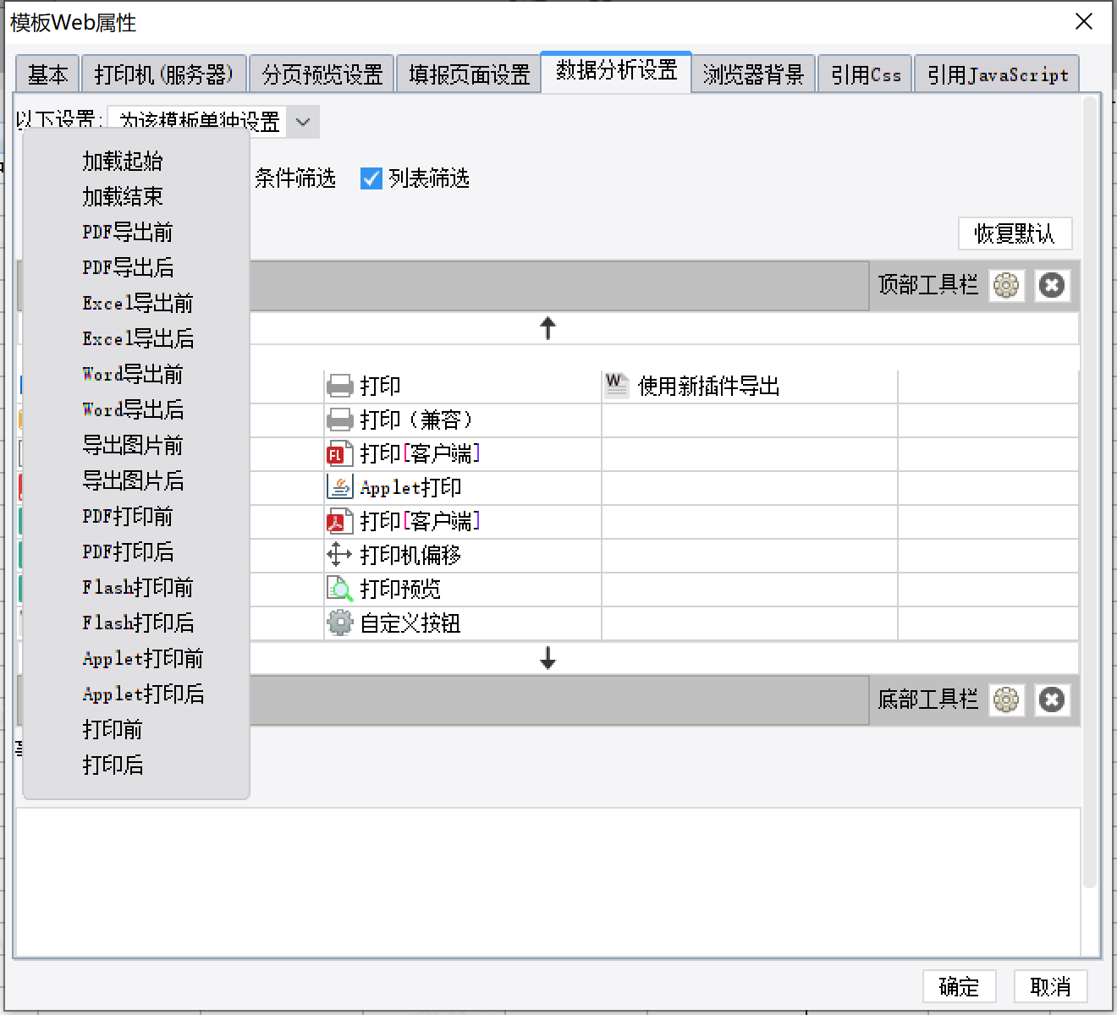Click the up arrow above button list

click(547, 328)
